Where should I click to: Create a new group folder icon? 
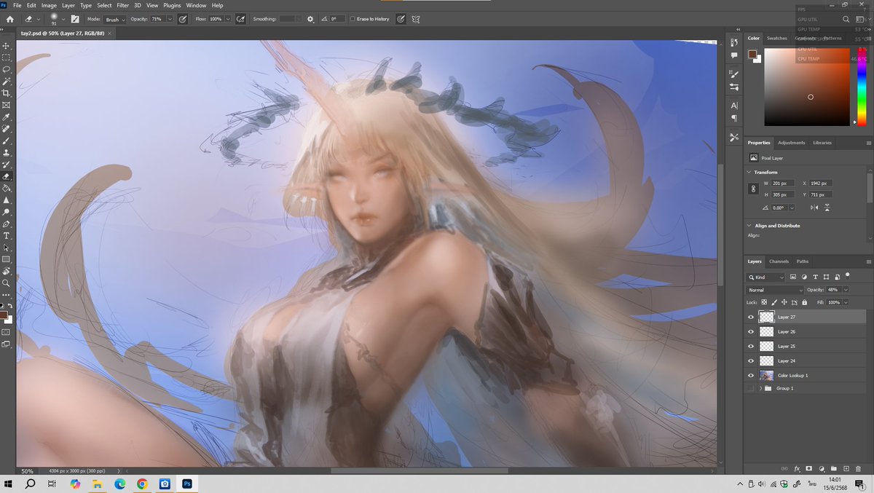tap(834, 468)
